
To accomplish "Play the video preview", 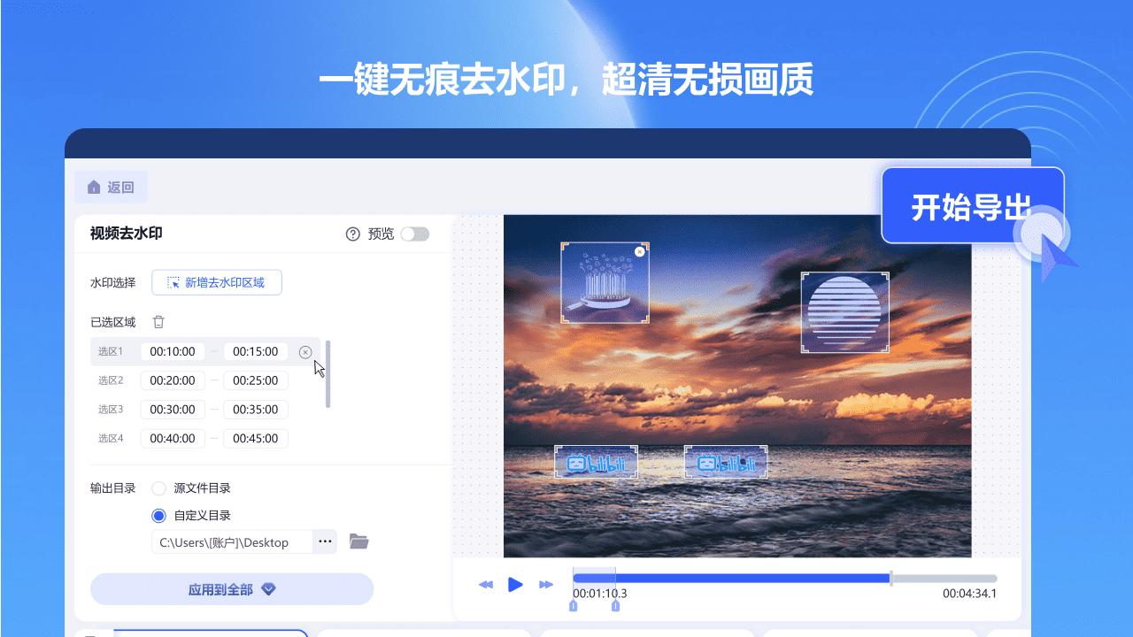I will (x=516, y=584).
